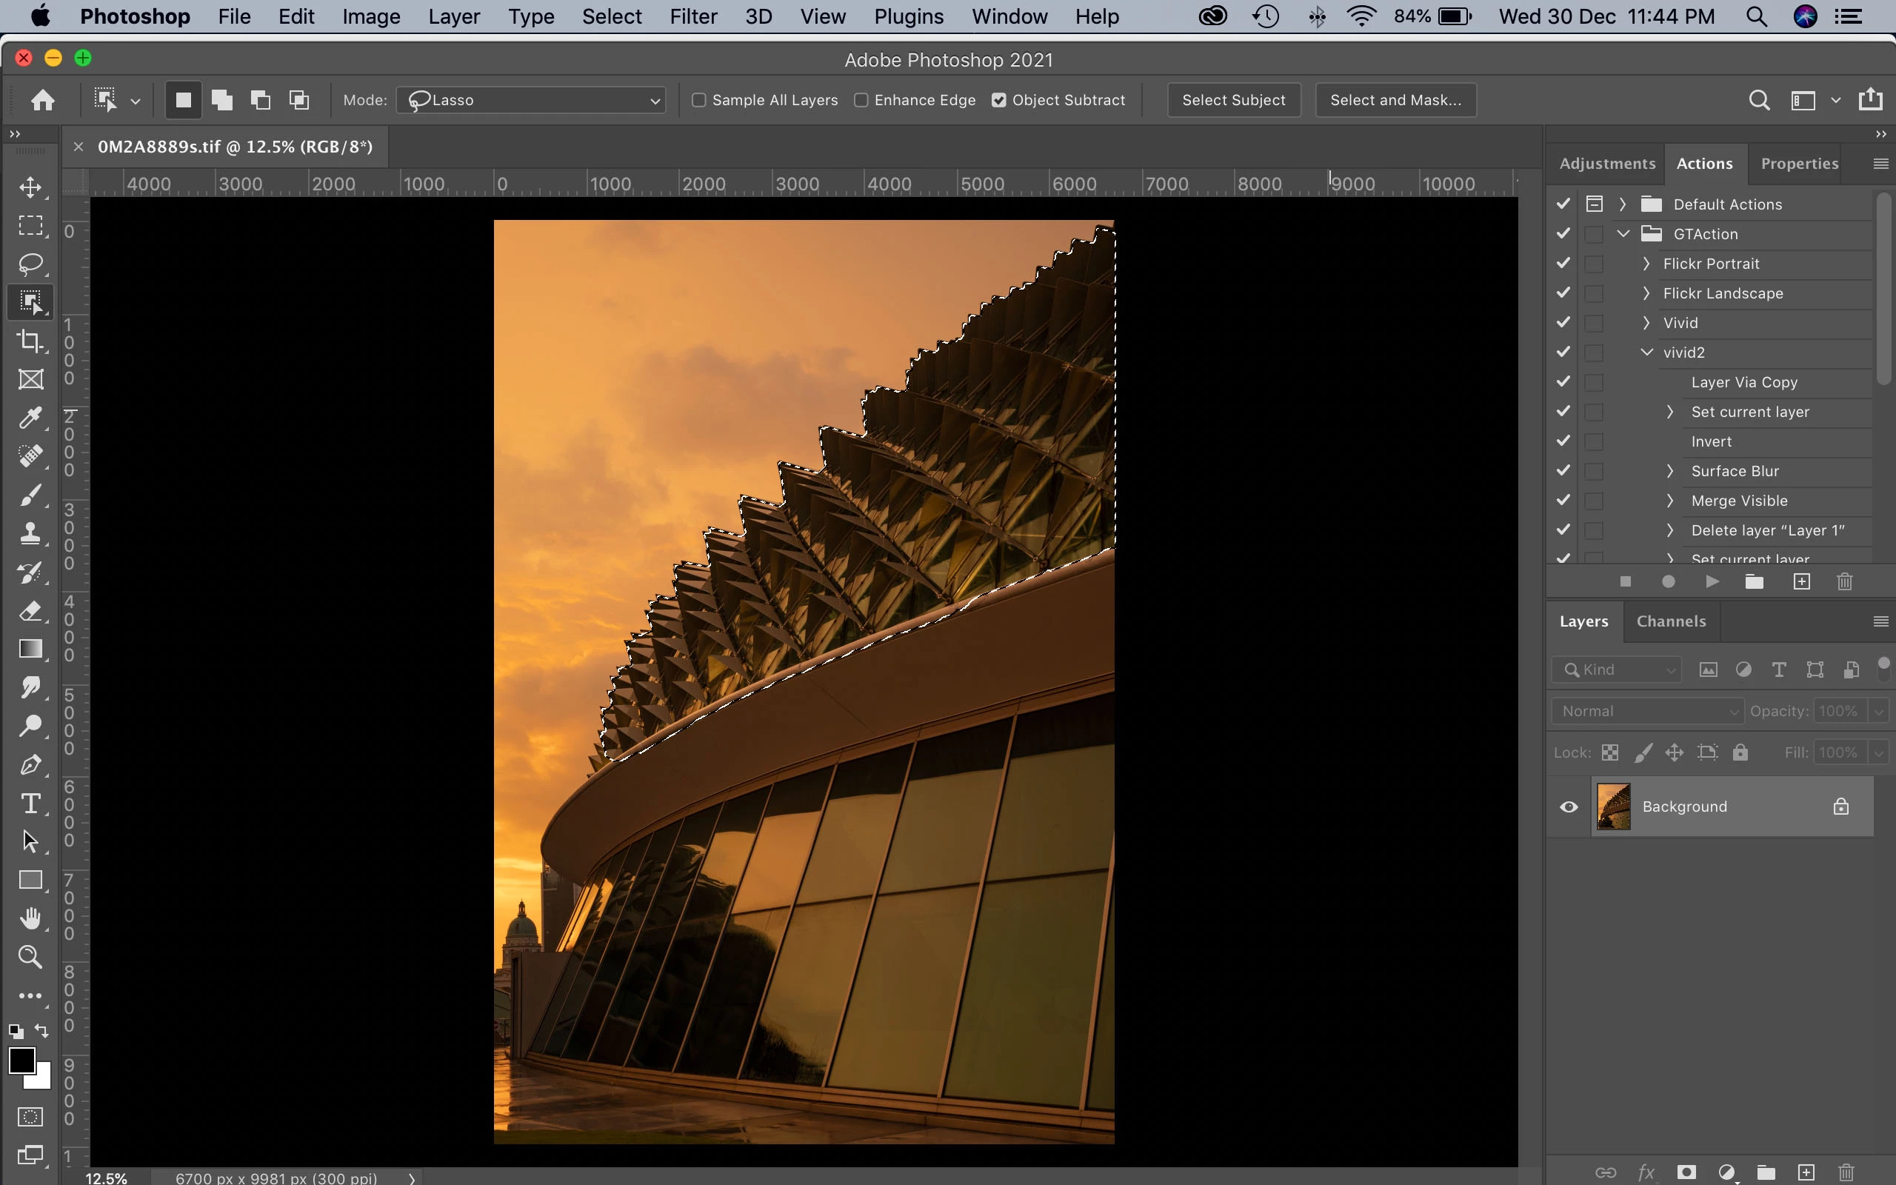Click the foreground color swatch
The height and width of the screenshot is (1185, 1896).
click(21, 1061)
